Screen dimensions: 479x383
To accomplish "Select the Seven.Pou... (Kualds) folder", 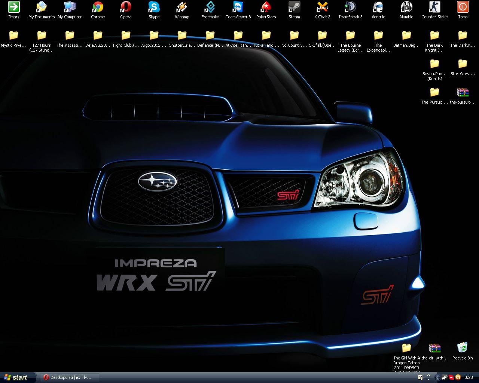I will [x=434, y=70].
